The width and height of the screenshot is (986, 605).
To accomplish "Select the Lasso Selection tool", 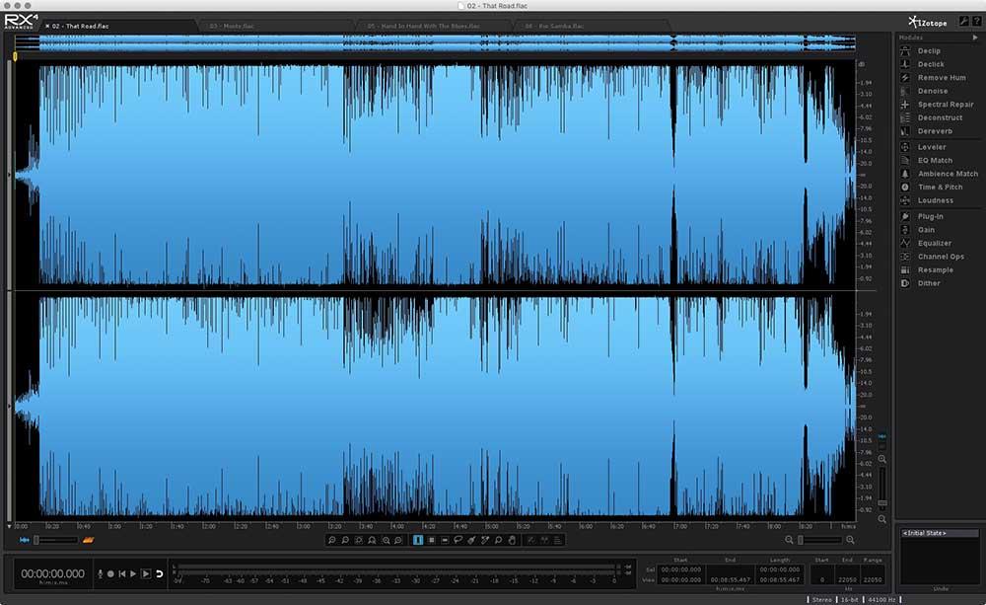I will (x=458, y=540).
